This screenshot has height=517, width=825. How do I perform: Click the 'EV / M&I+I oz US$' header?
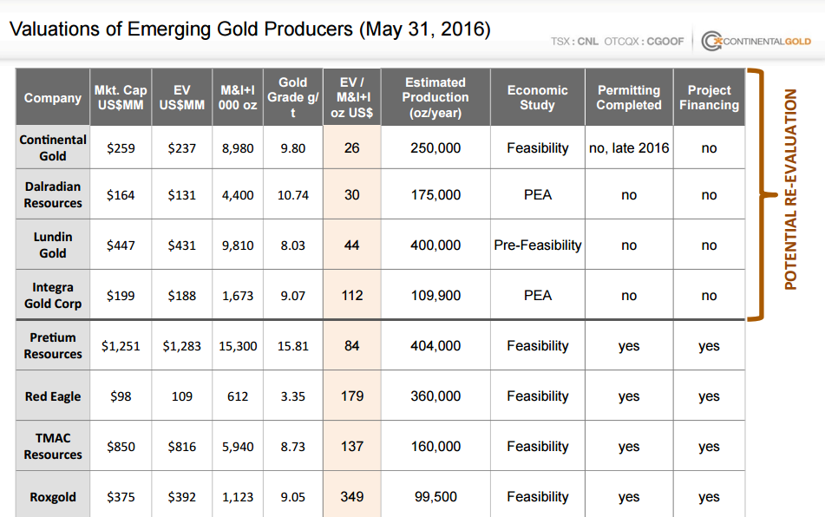coord(351,98)
